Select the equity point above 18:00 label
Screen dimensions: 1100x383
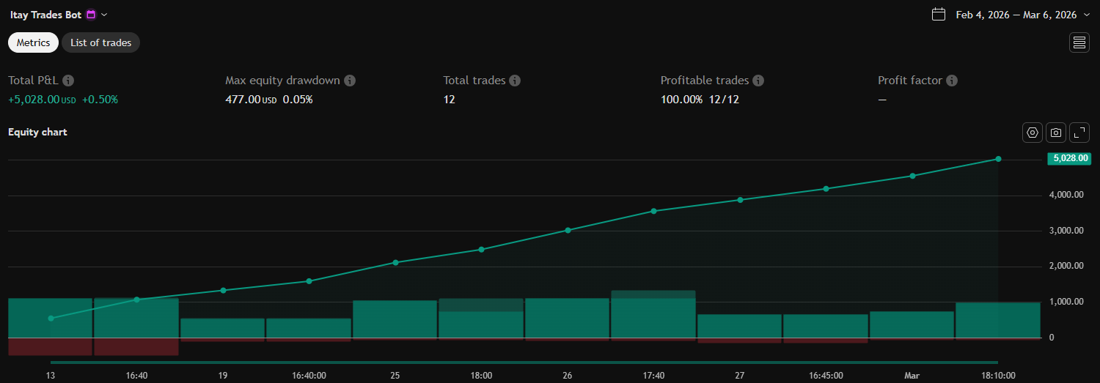coord(481,249)
